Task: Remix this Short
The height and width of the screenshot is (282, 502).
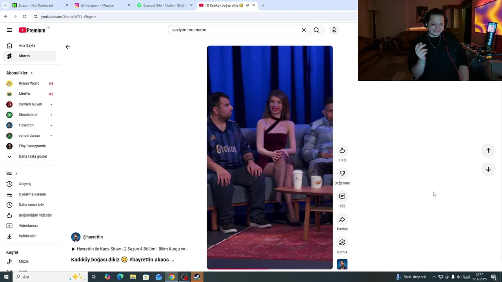Action: point(342,242)
